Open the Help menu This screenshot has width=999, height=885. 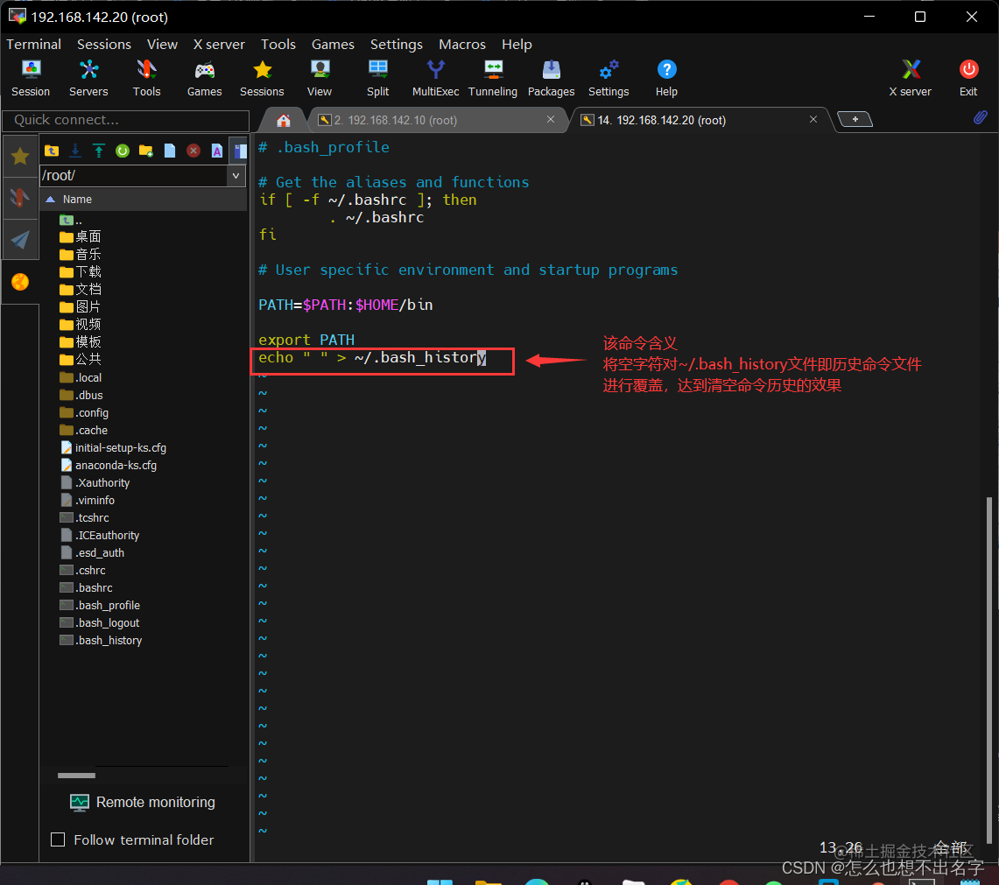tap(516, 44)
